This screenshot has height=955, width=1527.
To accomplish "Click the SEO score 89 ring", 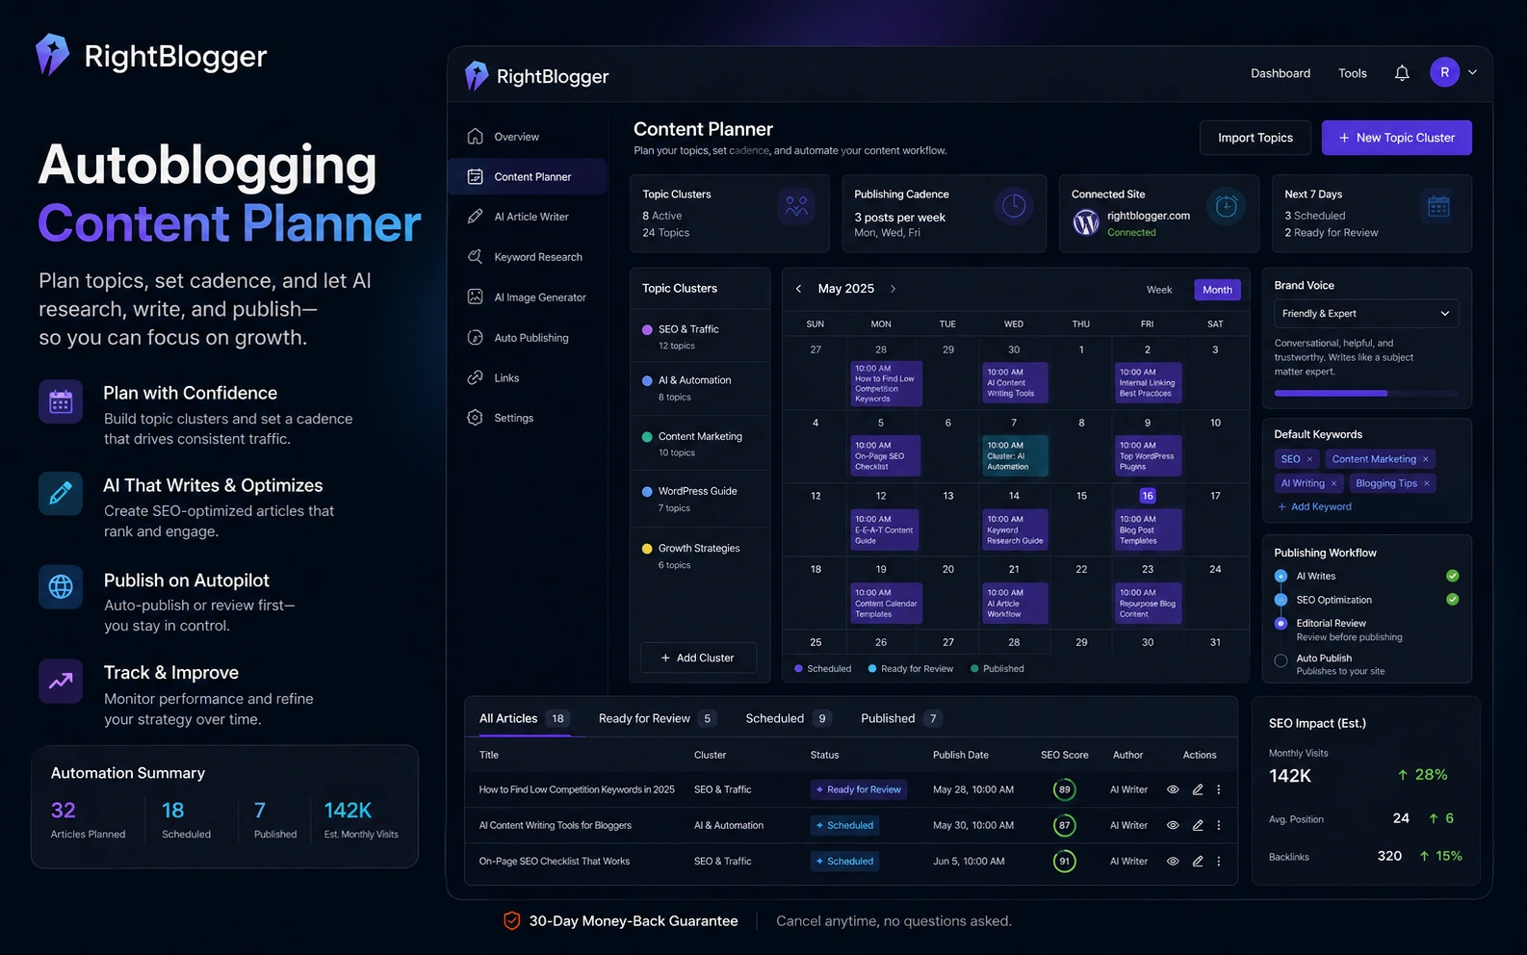I will point(1064,789).
